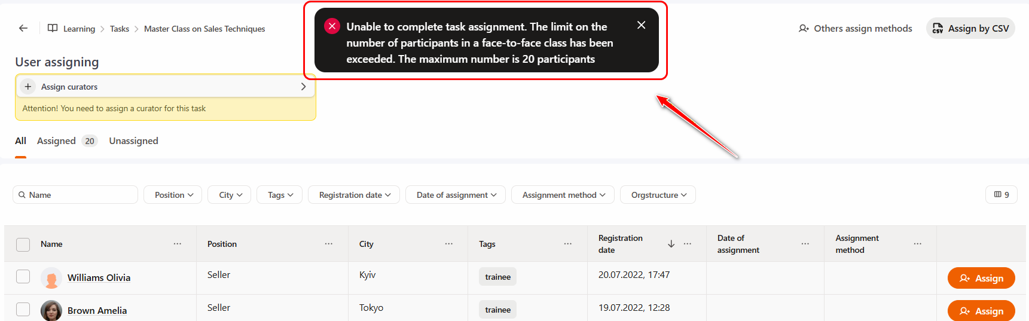This screenshot has width=1029, height=321.
Task: Expand the Orgstructure filter dropdown
Action: tap(658, 195)
